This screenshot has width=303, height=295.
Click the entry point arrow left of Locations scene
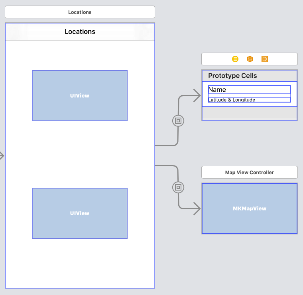pyautogui.click(x=2, y=156)
